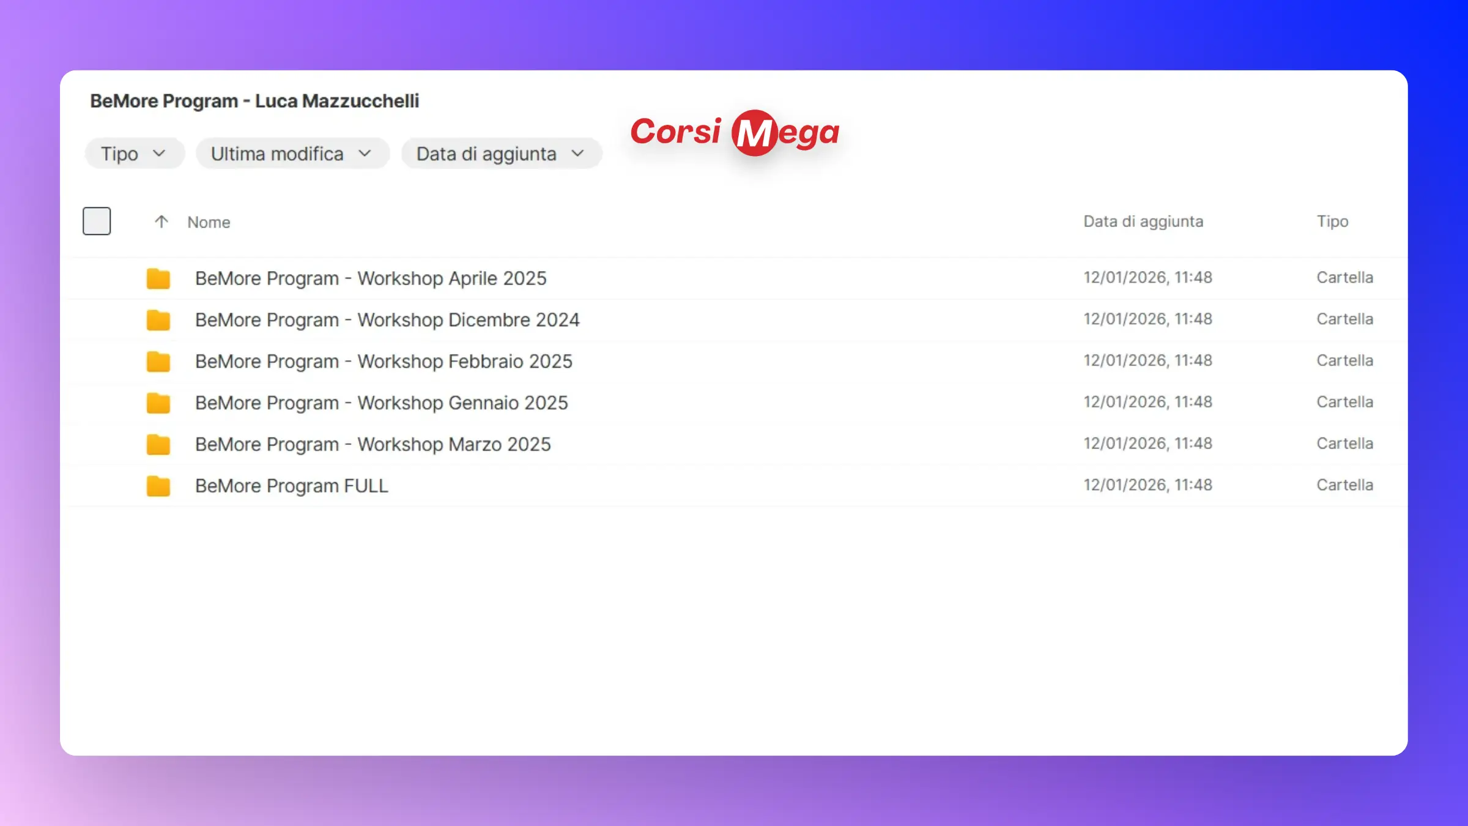Click the Tipo column header
1468x826 pixels.
[x=1332, y=221]
